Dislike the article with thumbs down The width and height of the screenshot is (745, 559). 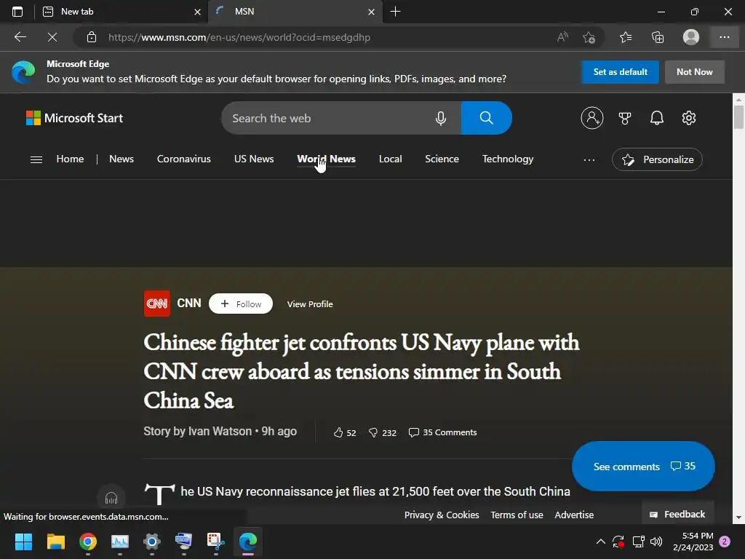(x=382, y=432)
